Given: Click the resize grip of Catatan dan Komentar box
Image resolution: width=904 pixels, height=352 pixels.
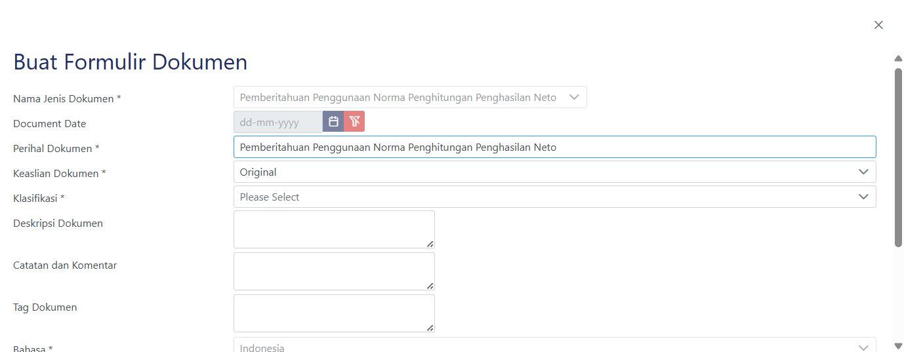Looking at the screenshot, I should click(x=430, y=286).
